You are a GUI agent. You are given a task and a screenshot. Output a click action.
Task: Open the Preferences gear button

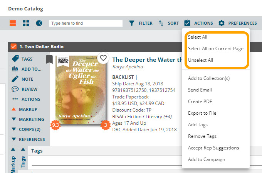coord(237,23)
